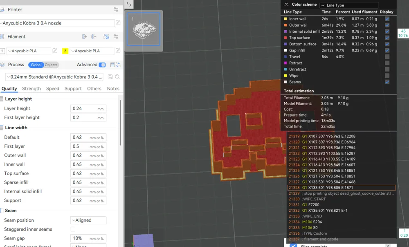Select gcode line 21328 in the list

[x=342, y=188]
